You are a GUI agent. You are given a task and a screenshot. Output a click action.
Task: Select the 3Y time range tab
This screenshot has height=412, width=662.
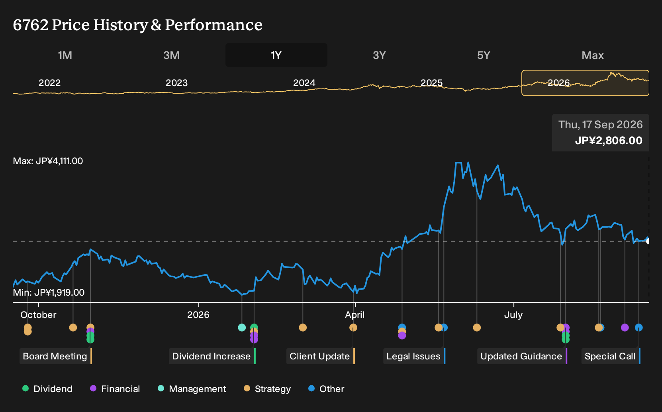click(379, 55)
